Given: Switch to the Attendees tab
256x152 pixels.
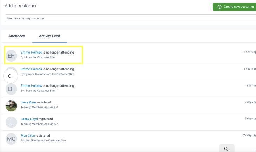Looking at the screenshot, I should pyautogui.click(x=16, y=36).
